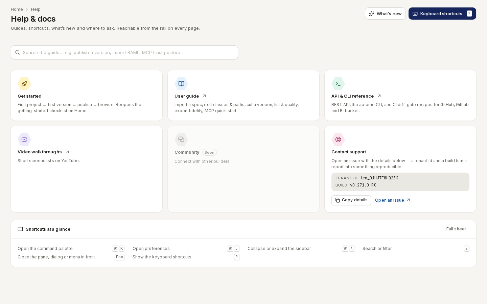Click the Soon badge on Community
This screenshot has width=487, height=304.
point(209,152)
